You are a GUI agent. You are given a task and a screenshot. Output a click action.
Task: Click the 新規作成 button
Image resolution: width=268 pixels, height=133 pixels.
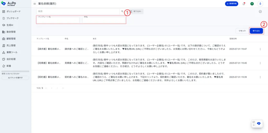(232, 4)
